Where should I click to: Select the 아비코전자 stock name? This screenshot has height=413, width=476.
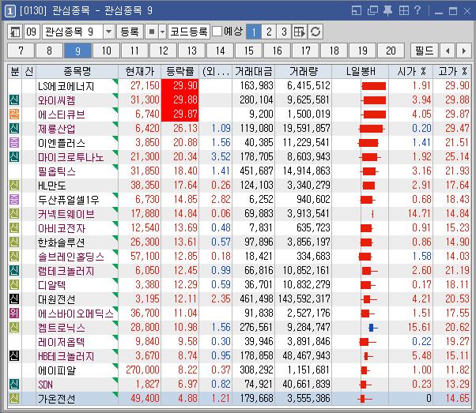click(62, 228)
